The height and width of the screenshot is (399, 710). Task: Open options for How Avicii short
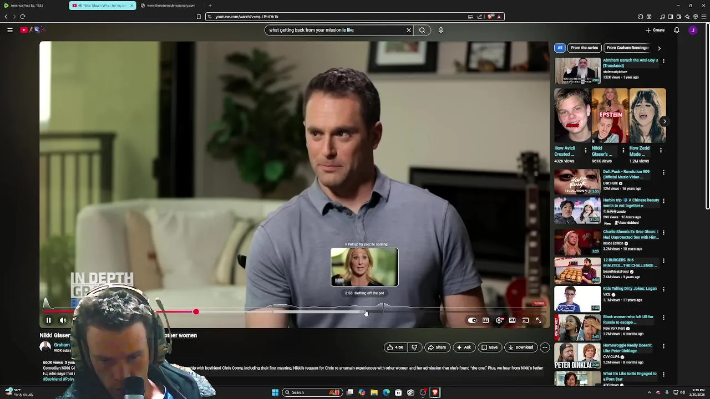coord(586,150)
